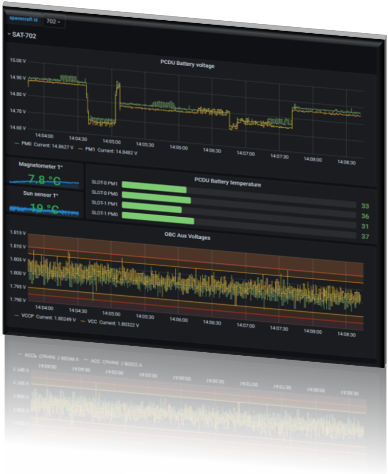Open the spacecraft id dropdown showing 702
The image size is (388, 474).
tap(54, 22)
